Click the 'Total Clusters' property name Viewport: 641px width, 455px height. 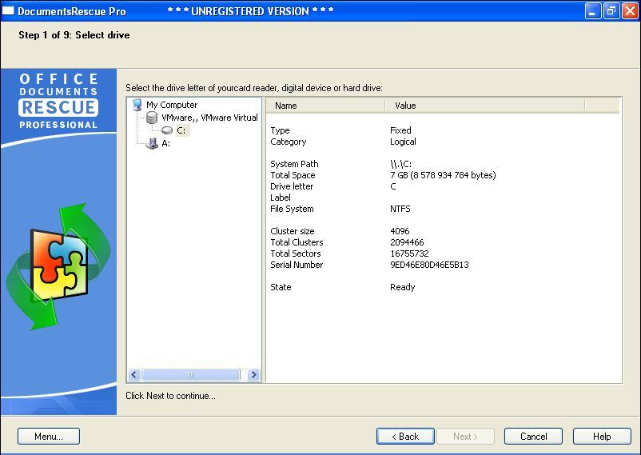[x=297, y=242]
